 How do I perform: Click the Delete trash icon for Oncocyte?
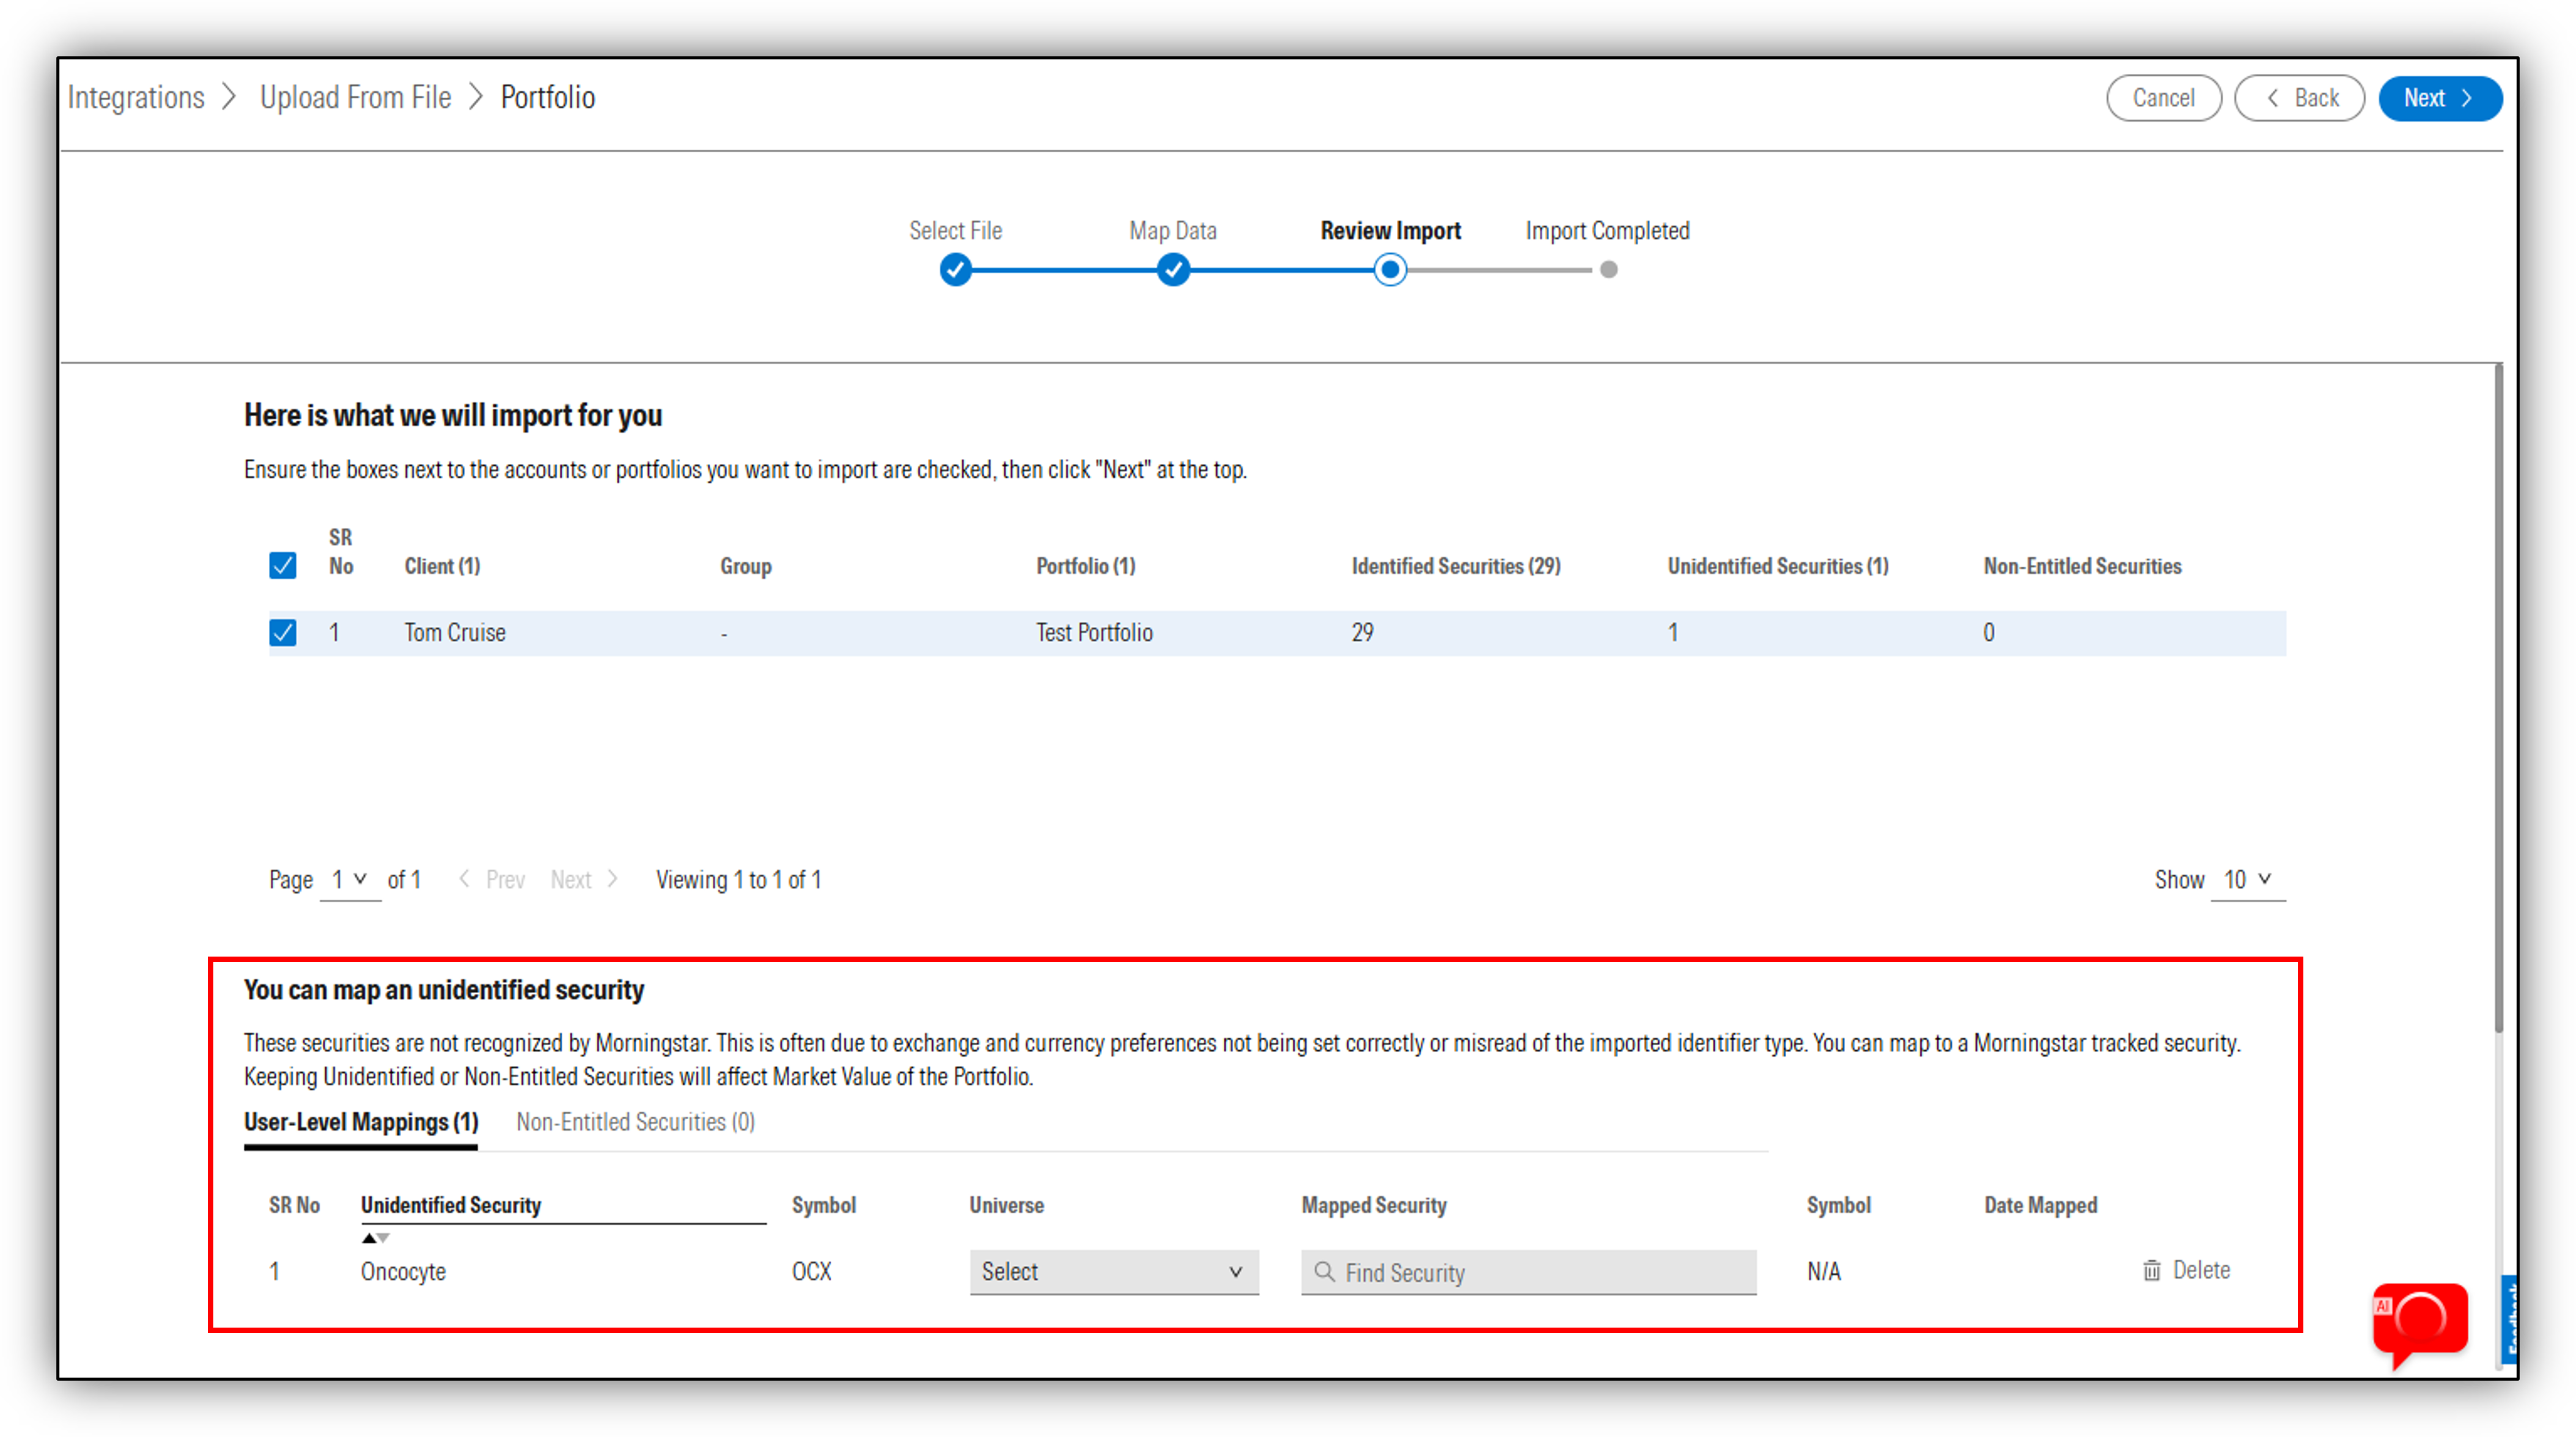point(2152,1270)
